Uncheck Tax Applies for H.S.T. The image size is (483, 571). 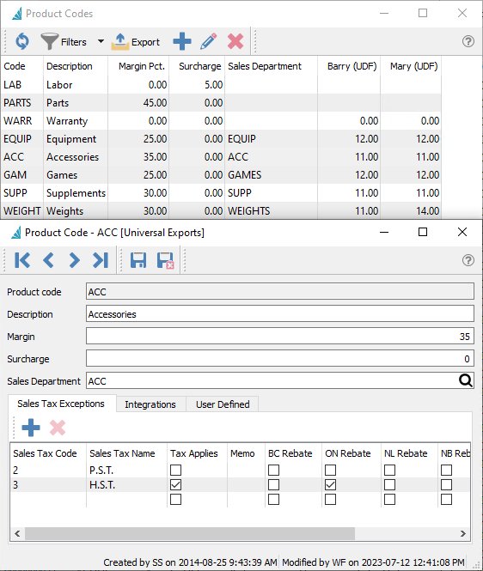pyautogui.click(x=175, y=484)
